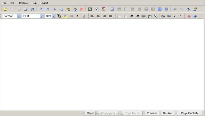Click the Preview button

pyautogui.click(x=152, y=113)
